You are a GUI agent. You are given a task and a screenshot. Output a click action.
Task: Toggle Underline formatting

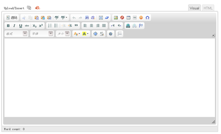(21, 25)
